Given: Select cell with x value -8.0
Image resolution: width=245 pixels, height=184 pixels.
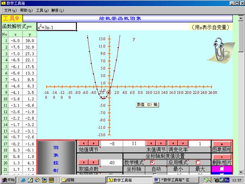Looking at the screenshot, I should pos(15,40).
